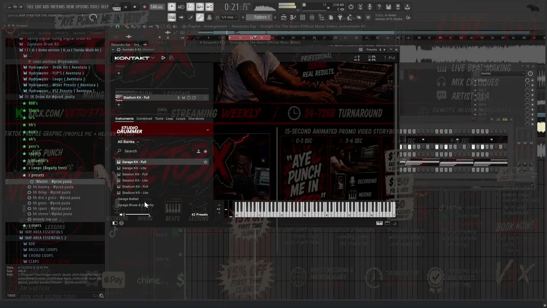
Task: Open Kontakt plugin options gear icon
Action: pyautogui.click(x=119, y=50)
